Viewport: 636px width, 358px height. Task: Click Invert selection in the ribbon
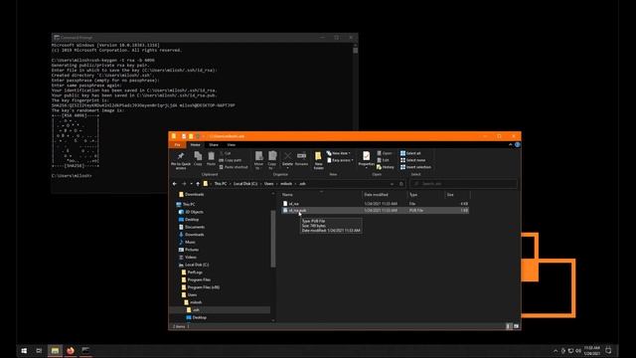pyautogui.click(x=415, y=167)
